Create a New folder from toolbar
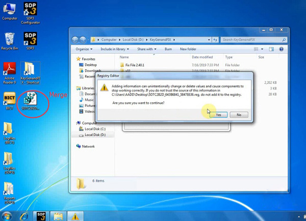This screenshot has width=306, height=221. coord(188,49)
